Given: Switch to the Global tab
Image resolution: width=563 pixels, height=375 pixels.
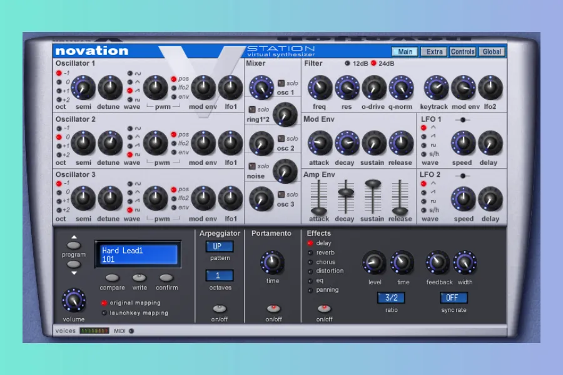Looking at the screenshot, I should click(492, 52).
